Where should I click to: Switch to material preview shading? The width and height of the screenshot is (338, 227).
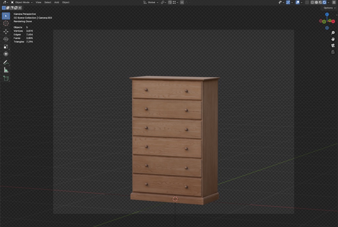320,2
